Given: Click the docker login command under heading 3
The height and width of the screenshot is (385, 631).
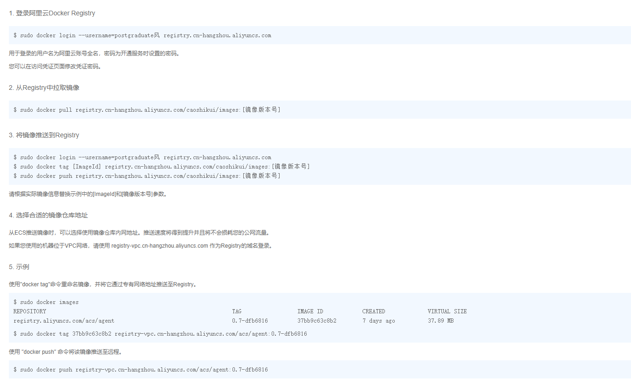Looking at the screenshot, I should click(x=142, y=157).
